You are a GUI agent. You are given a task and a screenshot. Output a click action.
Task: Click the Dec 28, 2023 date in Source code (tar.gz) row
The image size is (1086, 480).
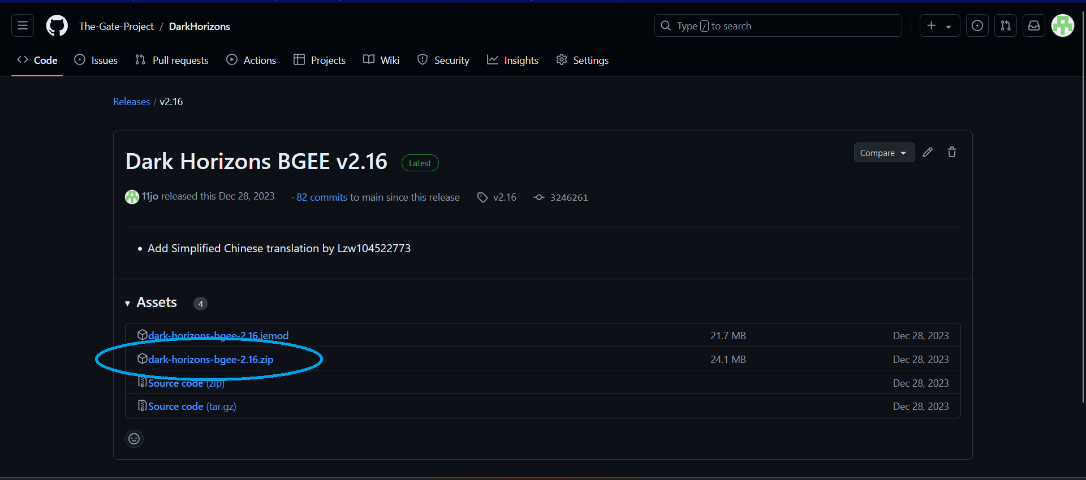(x=921, y=407)
